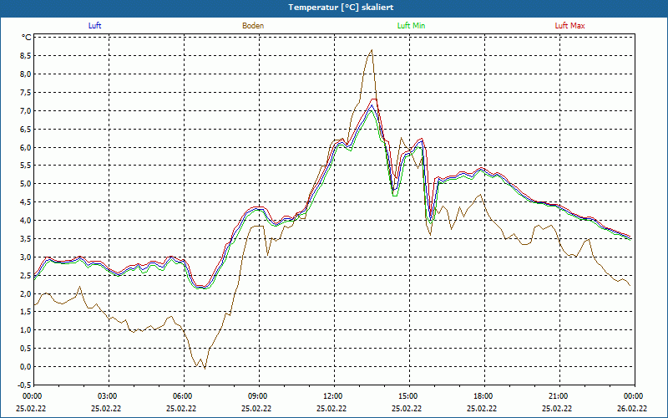The height and width of the screenshot is (418, 668).
Task: Click the 8,5 value on y-axis
Action: [25, 56]
